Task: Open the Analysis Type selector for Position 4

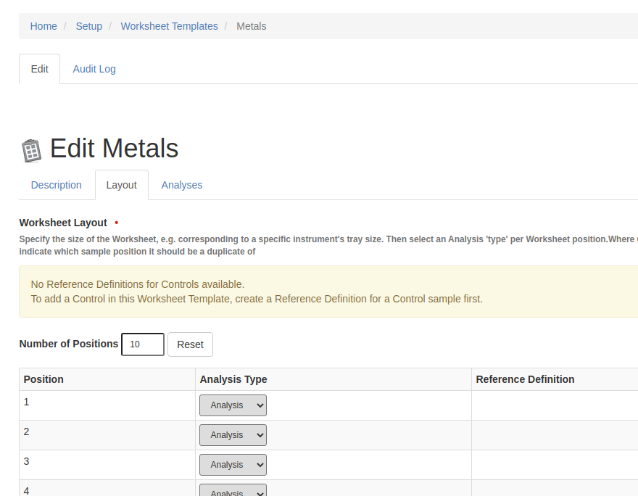Action: coord(232,490)
